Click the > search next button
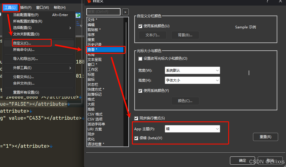 (x=125, y=12)
